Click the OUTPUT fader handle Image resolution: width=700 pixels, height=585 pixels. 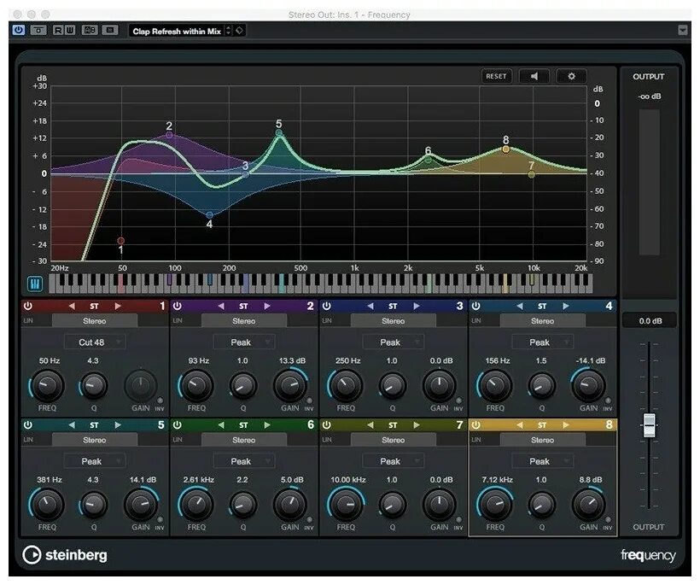pos(649,425)
